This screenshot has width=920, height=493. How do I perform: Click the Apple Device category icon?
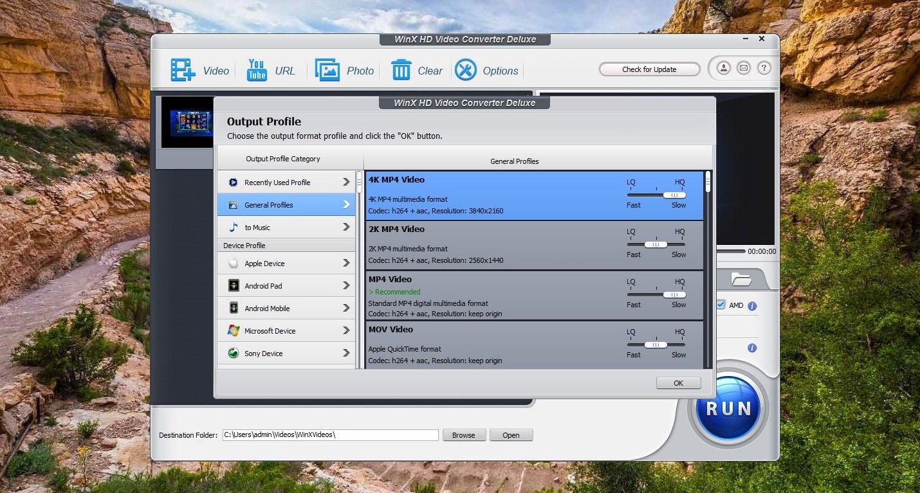pos(233,263)
